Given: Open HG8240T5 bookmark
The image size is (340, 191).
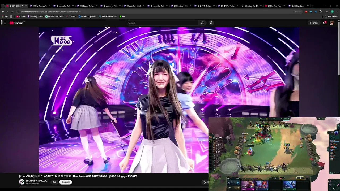Looking at the screenshot, I should click(x=71, y=16).
